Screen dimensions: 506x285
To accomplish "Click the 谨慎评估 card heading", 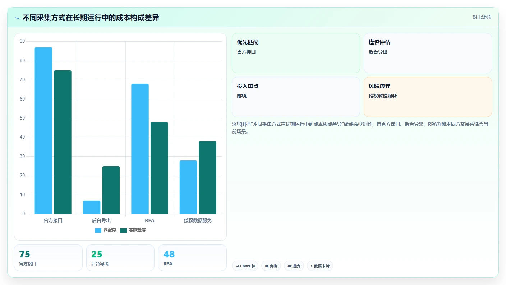I will [x=379, y=42].
